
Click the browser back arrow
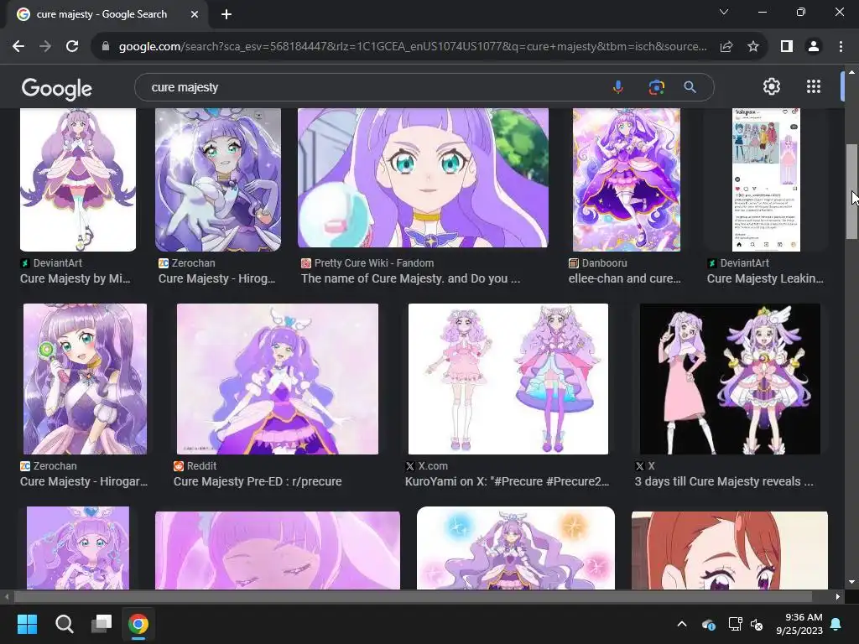click(18, 47)
